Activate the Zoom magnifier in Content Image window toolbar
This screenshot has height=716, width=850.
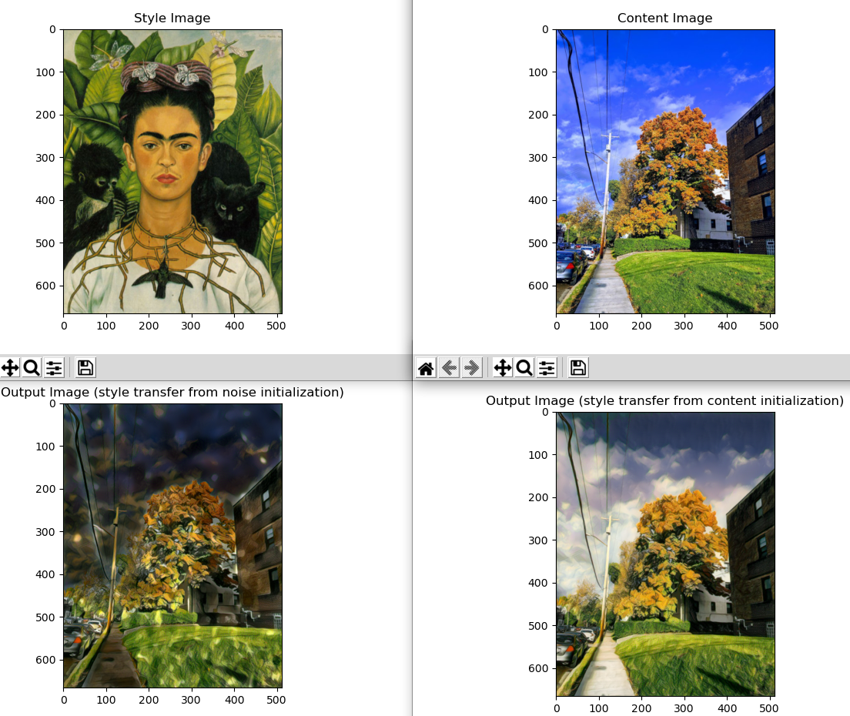coord(524,368)
